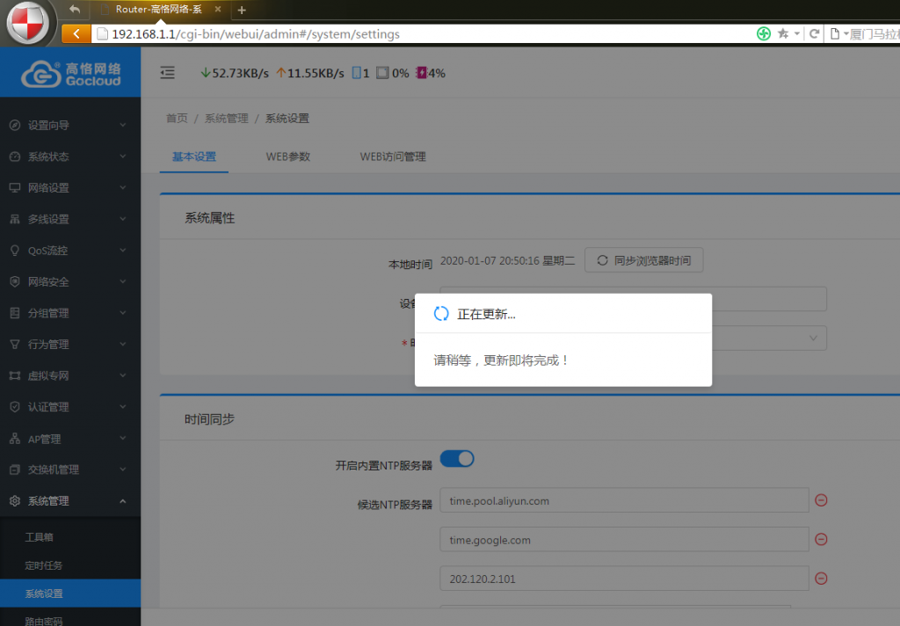Click the time.pool.aliyun.com input field
The width and height of the screenshot is (900, 626).
(x=624, y=500)
